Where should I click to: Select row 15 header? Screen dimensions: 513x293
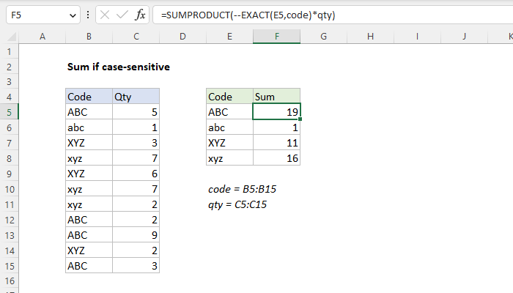pyautogui.click(x=9, y=266)
